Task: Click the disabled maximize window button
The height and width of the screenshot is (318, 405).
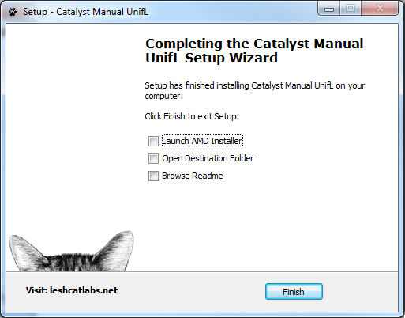Action: click(351, 9)
